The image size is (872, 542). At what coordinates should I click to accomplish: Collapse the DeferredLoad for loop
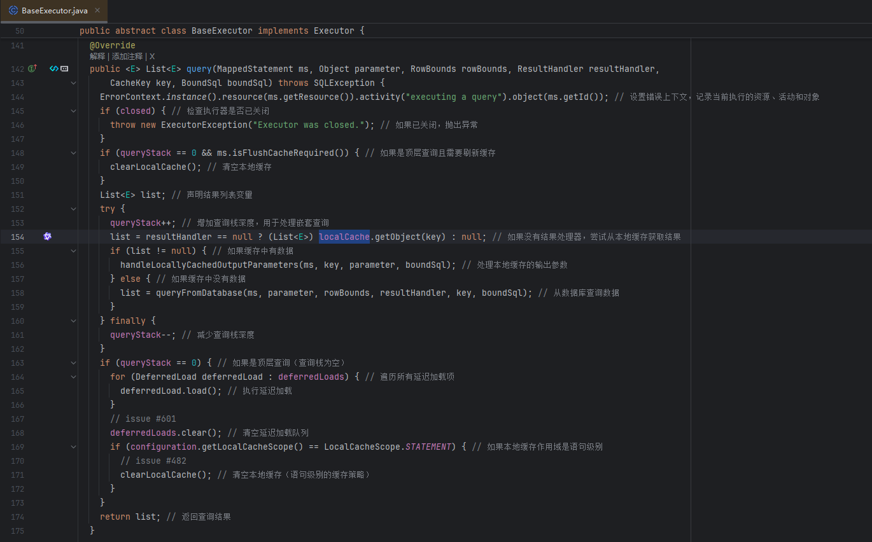[x=73, y=377]
